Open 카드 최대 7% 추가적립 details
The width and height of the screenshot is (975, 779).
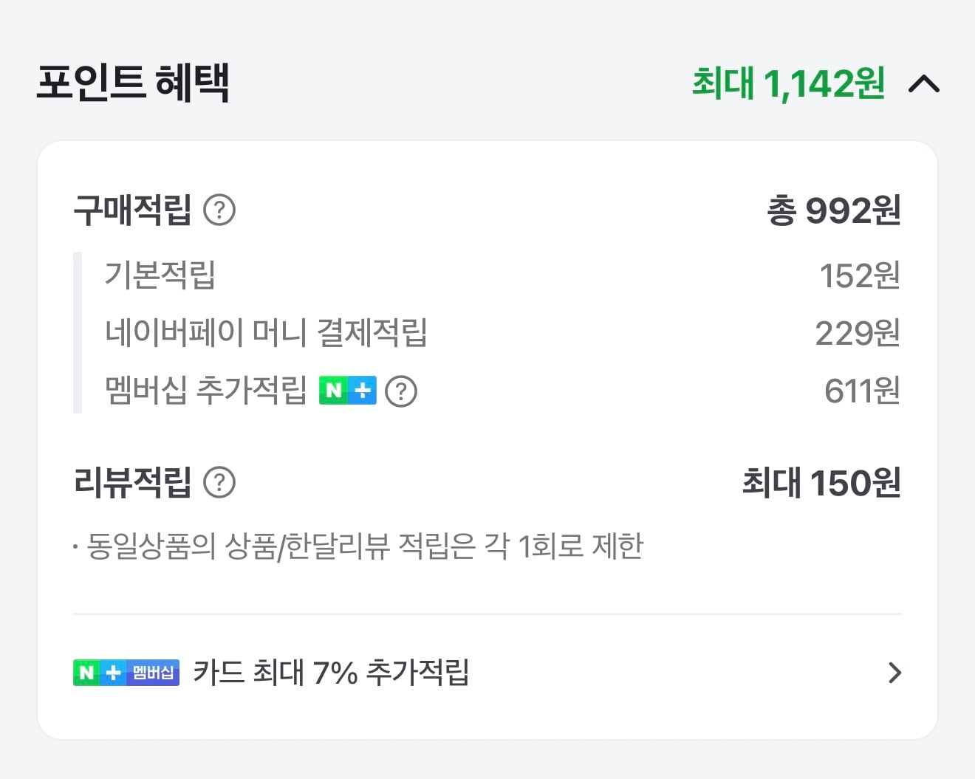332,672
